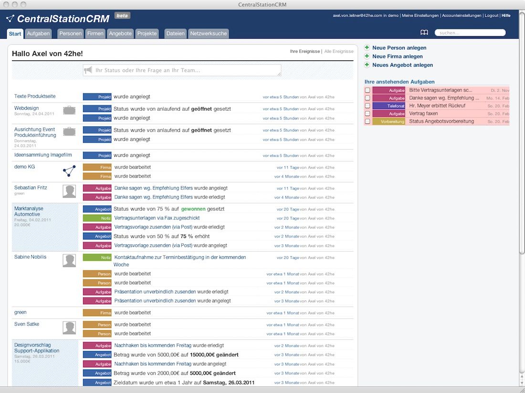The height and width of the screenshot is (393, 525).
Task: Show 'Alle Ereignisse' events filter
Action: [339, 52]
